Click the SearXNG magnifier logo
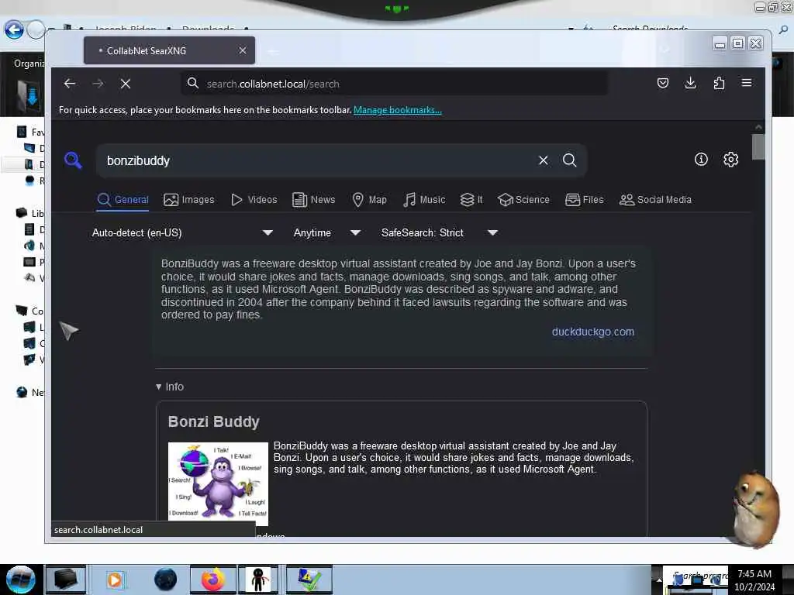 coord(74,160)
